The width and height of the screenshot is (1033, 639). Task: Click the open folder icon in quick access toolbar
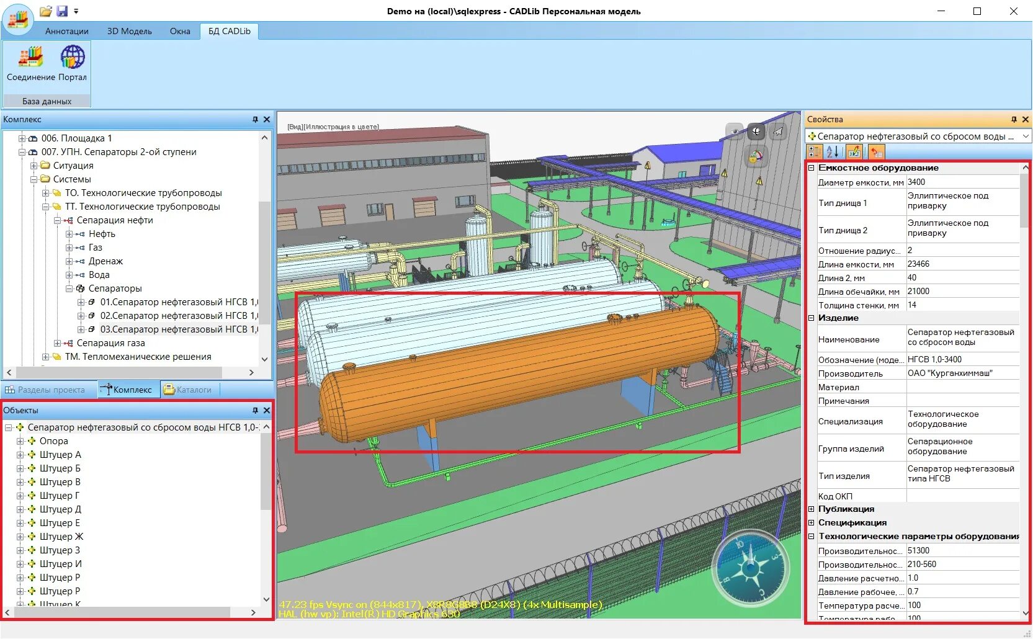point(45,11)
